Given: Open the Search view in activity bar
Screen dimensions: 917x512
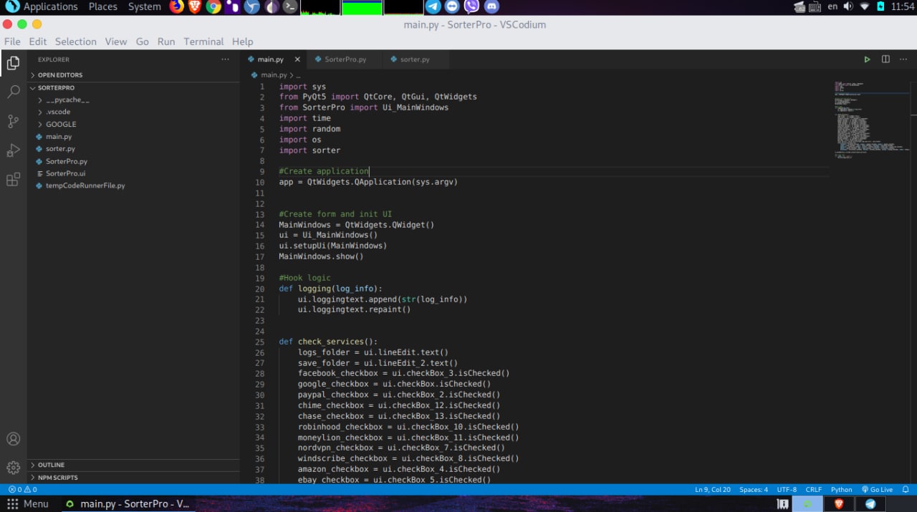Looking at the screenshot, I should (x=13, y=92).
